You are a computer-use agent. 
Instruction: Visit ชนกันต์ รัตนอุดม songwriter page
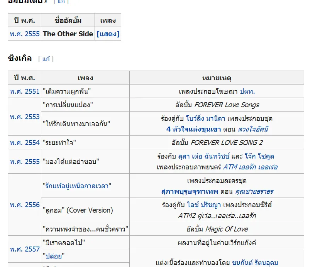pyautogui.click(x=255, y=263)
